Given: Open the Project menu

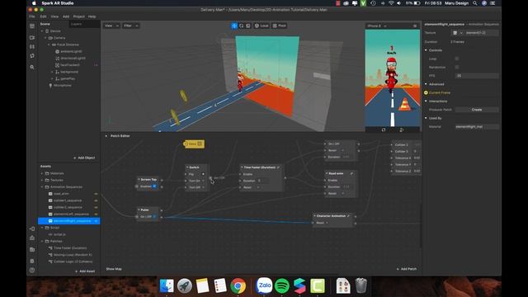Looking at the screenshot, I should [79, 16].
